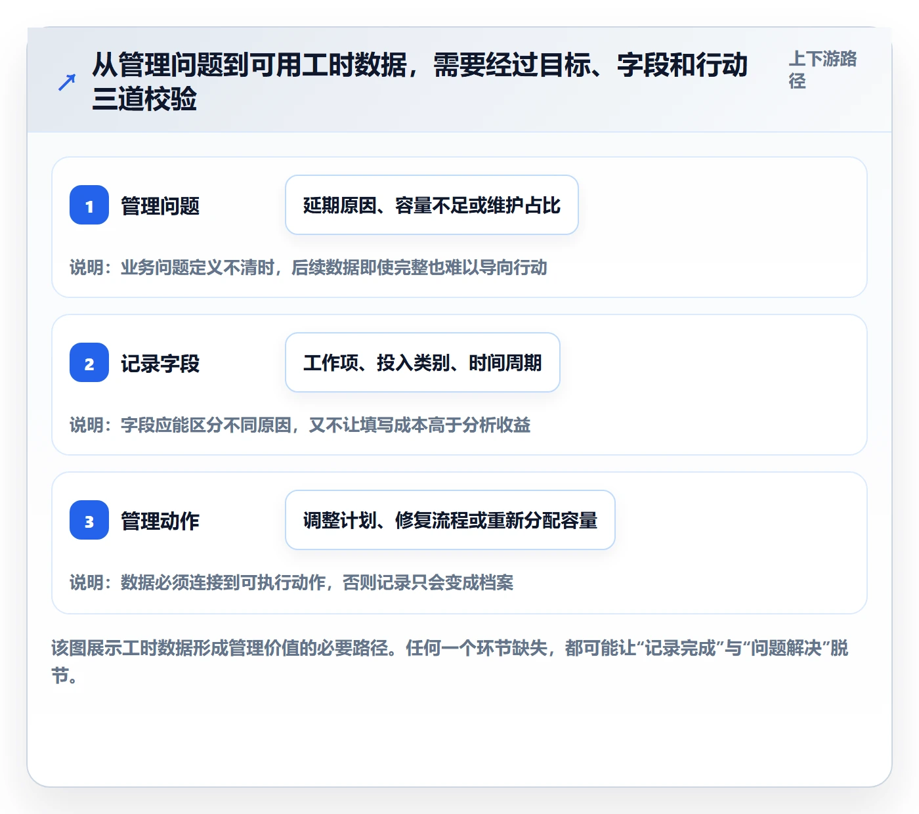Select the 管理问题 step heading
The width and height of the screenshot is (919, 814).
click(x=160, y=206)
